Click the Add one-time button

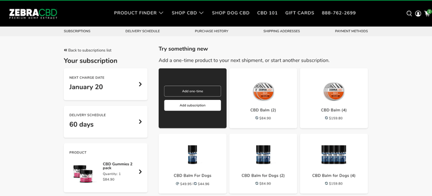tap(192, 91)
